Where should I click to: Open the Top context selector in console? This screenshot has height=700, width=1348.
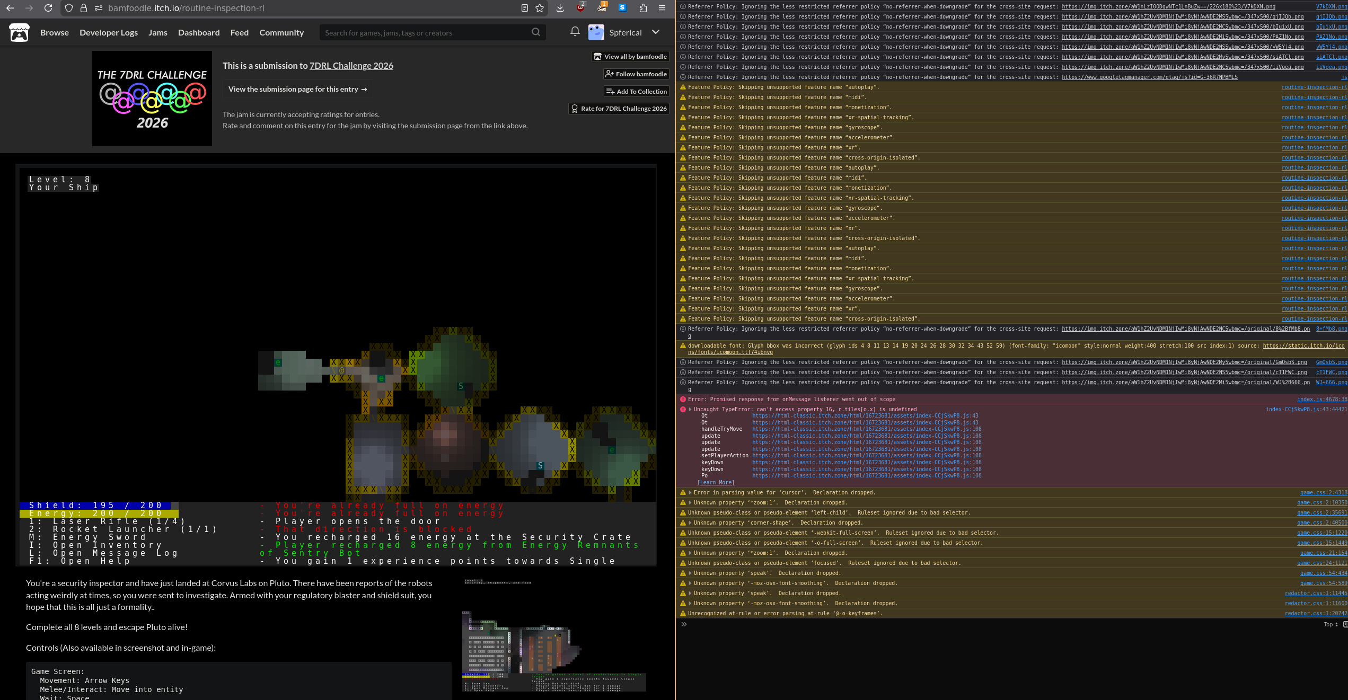[x=1331, y=624]
